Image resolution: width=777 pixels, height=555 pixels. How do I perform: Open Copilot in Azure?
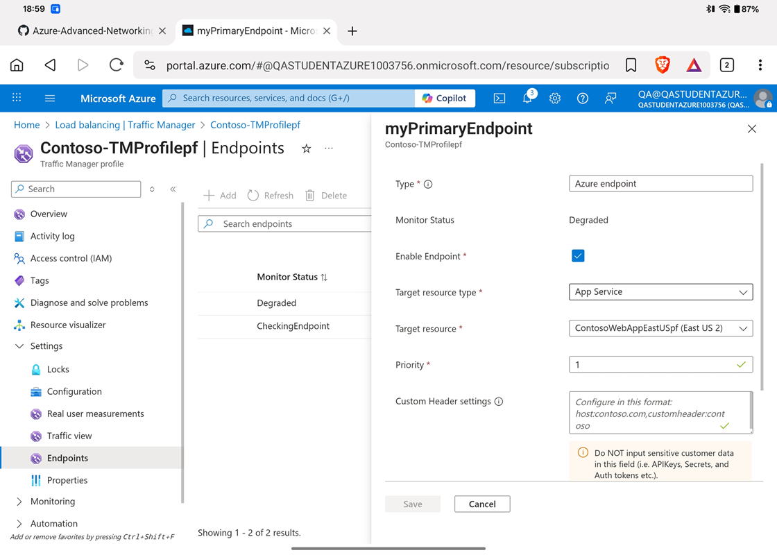[x=445, y=98]
